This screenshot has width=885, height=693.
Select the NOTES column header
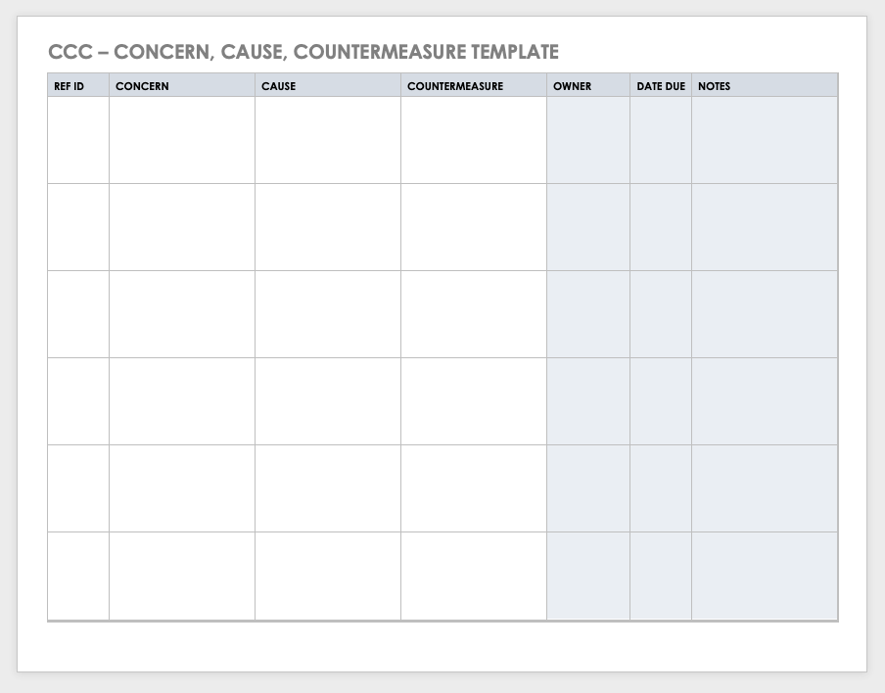tap(715, 86)
